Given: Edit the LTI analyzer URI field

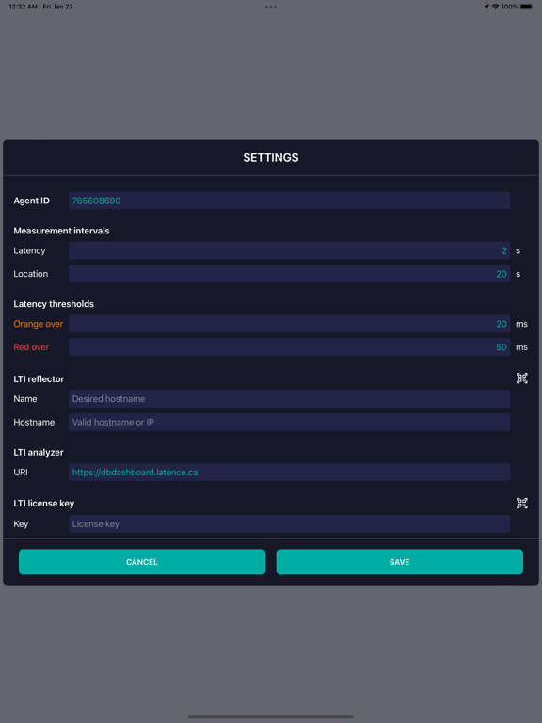Looking at the screenshot, I should 290,473.
